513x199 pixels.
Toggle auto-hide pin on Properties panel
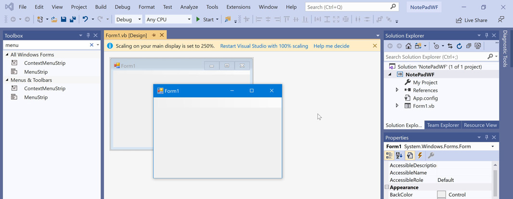[x=487, y=138]
